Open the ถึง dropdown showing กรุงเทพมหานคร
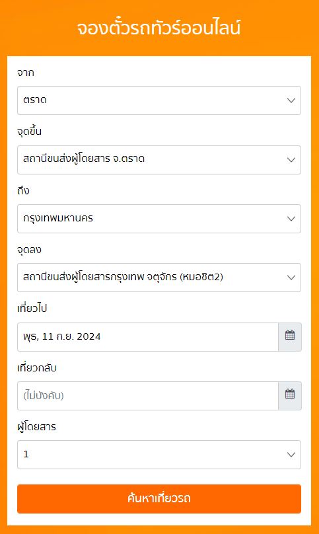 [159, 219]
